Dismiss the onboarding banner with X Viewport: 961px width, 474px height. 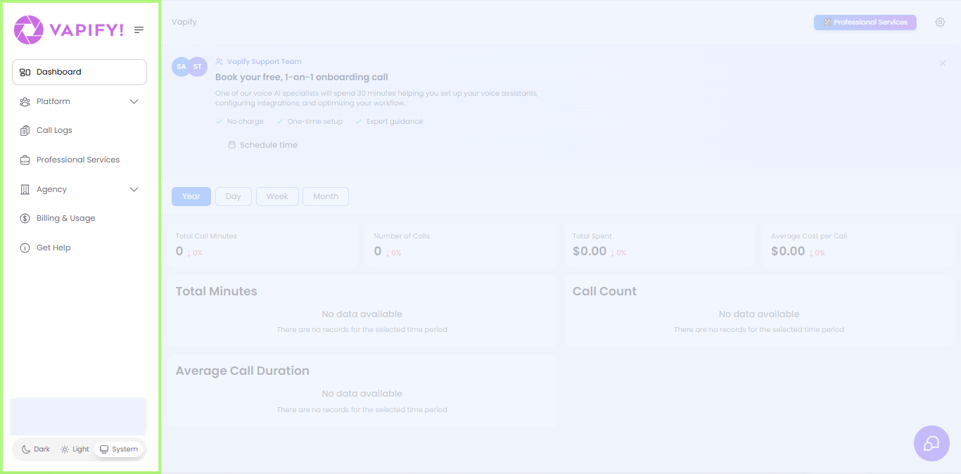coord(943,63)
